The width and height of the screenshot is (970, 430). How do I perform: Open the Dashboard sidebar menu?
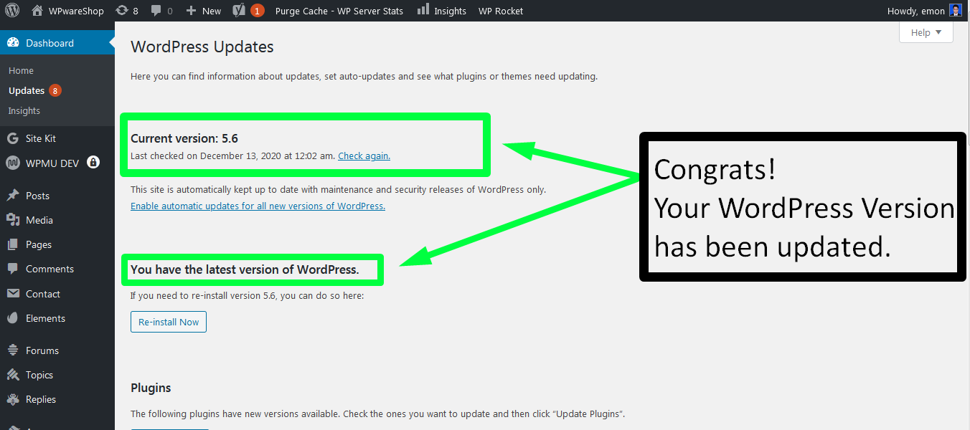pos(57,43)
